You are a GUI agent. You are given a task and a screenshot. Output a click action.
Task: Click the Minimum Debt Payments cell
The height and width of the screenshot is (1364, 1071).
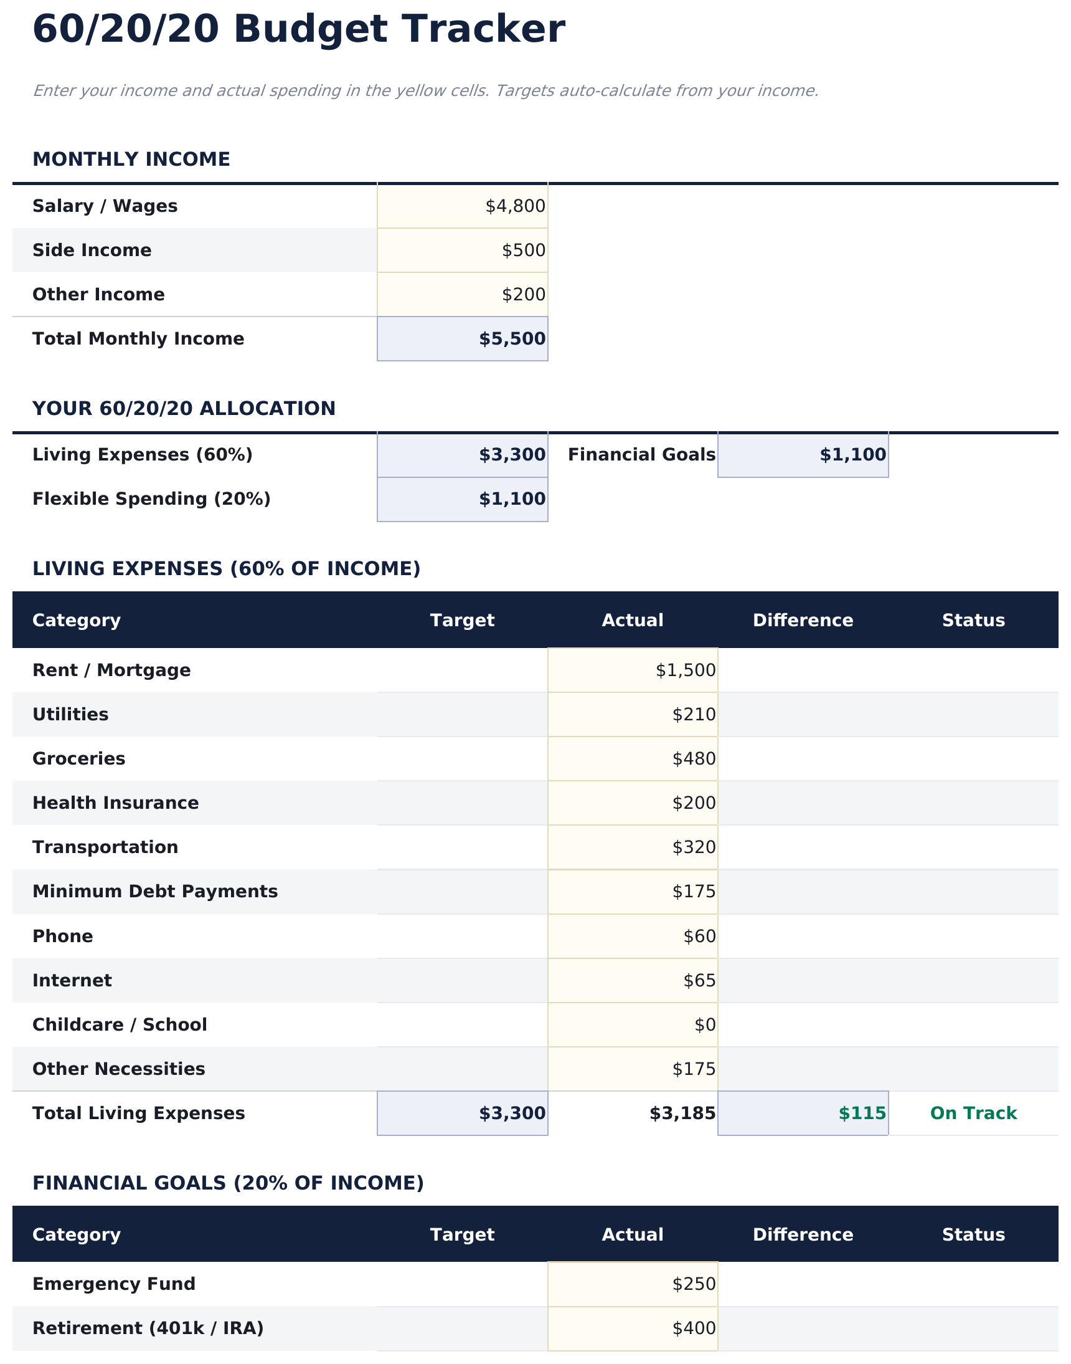tap(632, 892)
